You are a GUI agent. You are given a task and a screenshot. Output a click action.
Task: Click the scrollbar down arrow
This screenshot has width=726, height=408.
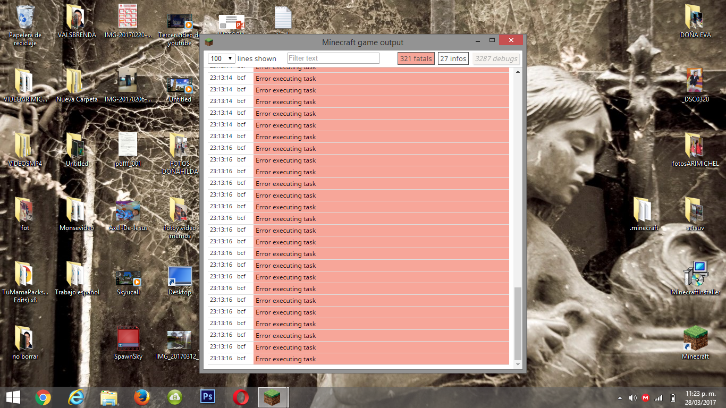(518, 364)
